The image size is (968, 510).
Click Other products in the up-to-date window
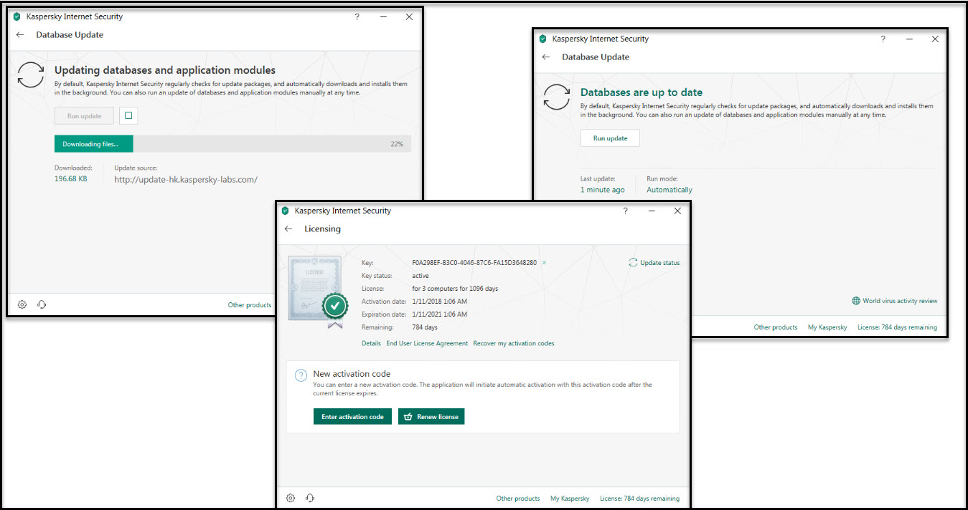click(x=776, y=327)
